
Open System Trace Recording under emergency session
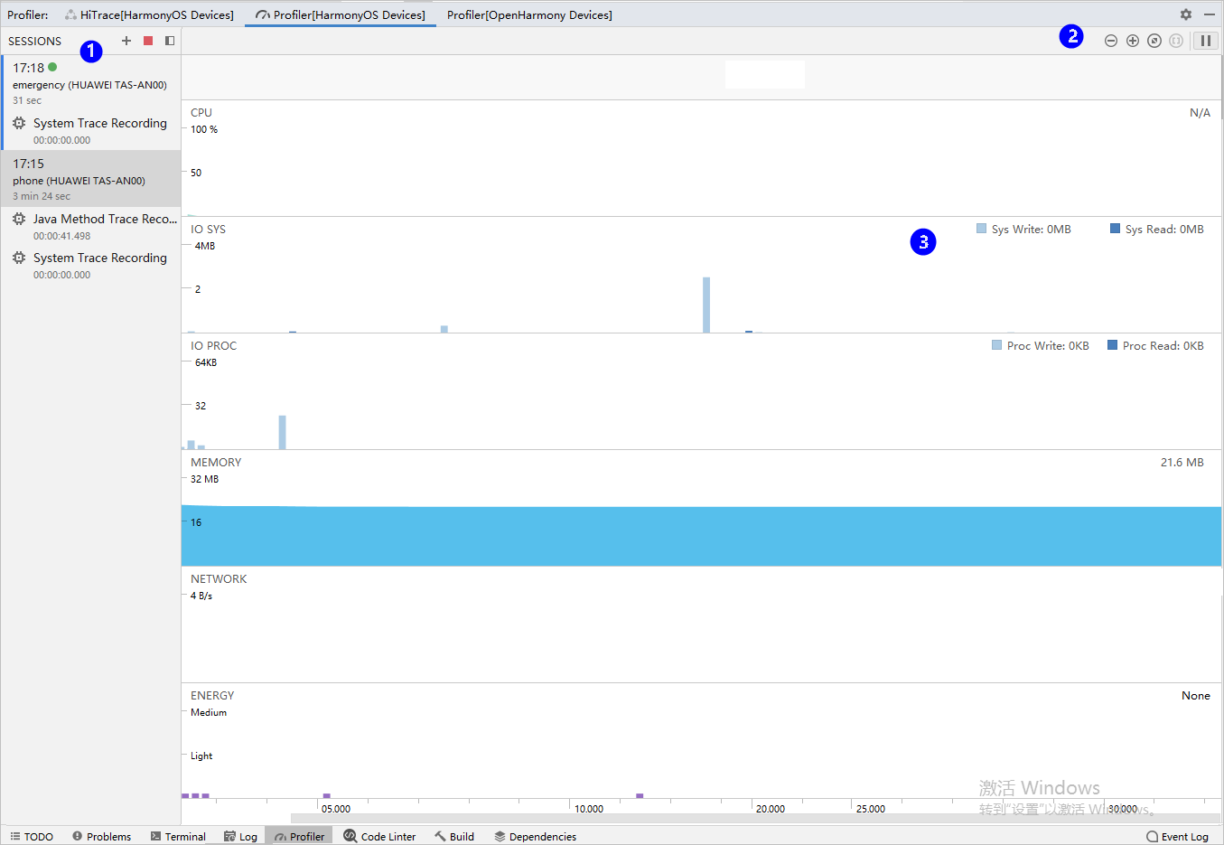(91, 130)
